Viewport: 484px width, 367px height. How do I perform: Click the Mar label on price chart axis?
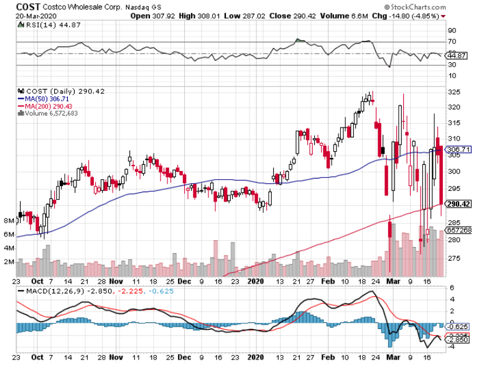tap(393, 282)
